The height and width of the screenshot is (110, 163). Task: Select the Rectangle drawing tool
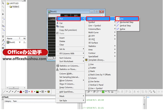pos(3,48)
